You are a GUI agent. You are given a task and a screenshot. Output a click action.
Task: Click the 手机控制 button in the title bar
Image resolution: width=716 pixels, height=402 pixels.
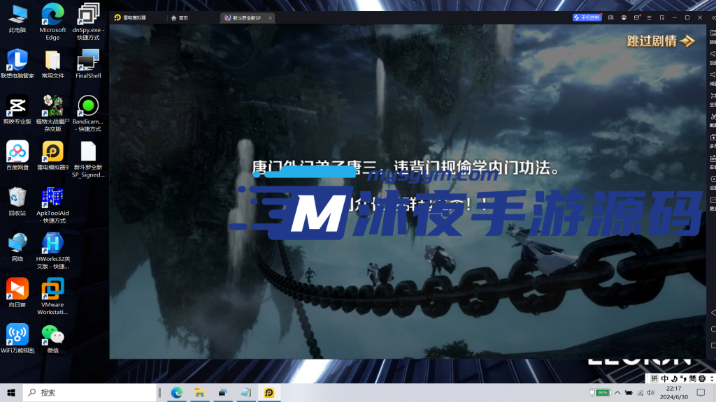(587, 17)
